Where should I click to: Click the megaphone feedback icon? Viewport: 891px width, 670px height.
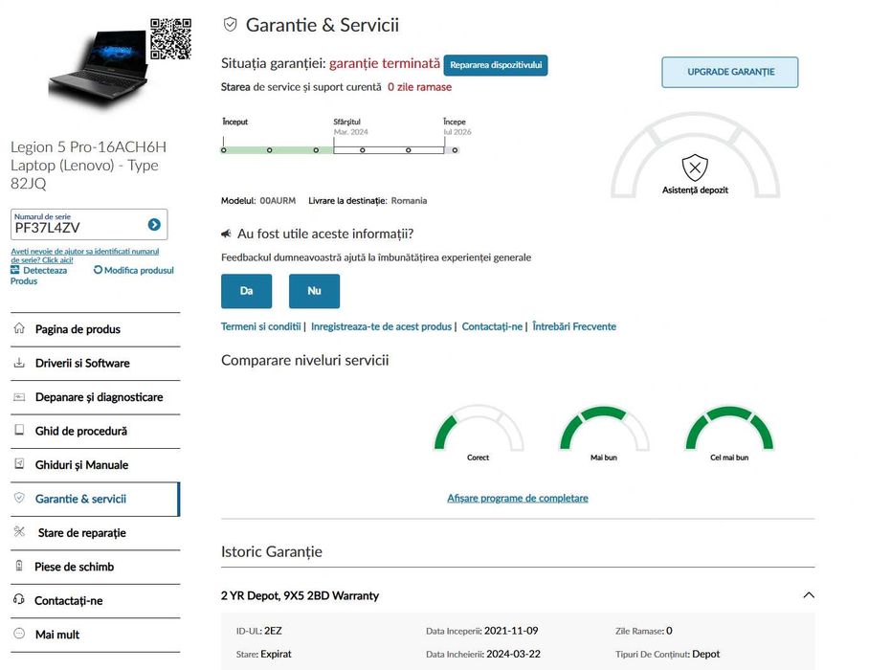[x=226, y=234]
